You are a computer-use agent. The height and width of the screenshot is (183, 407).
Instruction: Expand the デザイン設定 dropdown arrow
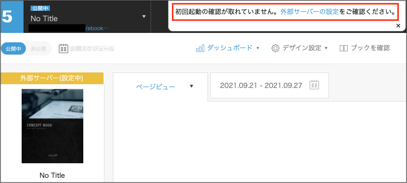(x=326, y=48)
